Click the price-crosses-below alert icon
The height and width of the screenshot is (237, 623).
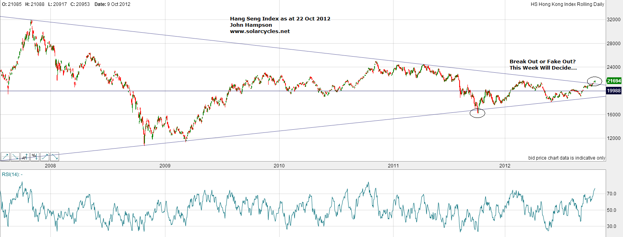point(15,157)
